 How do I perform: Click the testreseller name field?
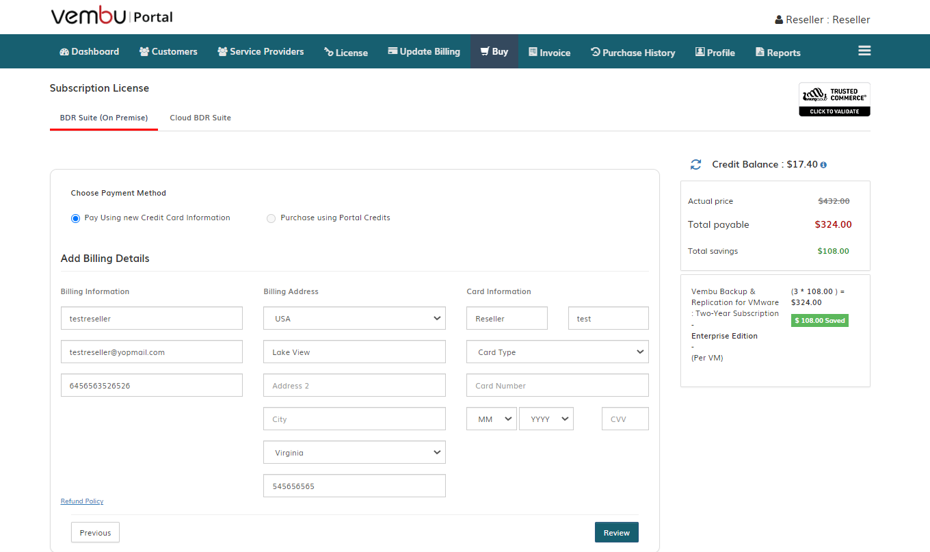tap(152, 318)
